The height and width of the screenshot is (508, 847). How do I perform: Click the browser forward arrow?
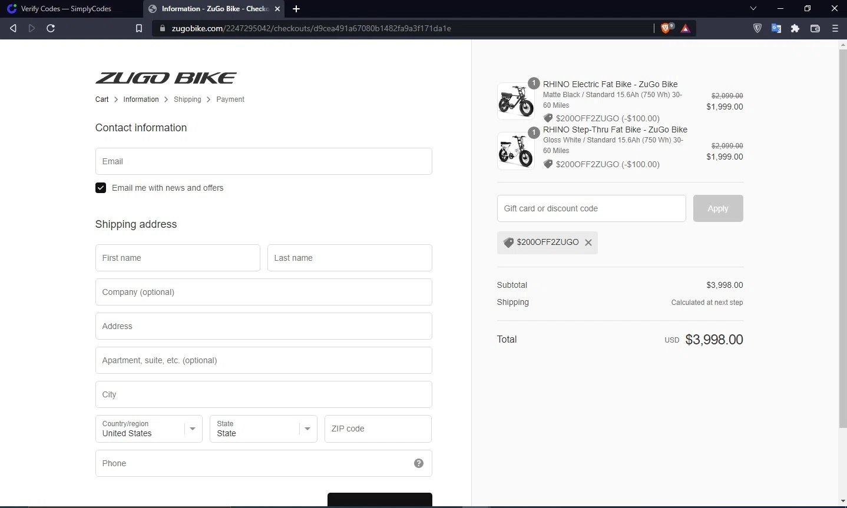[32, 28]
